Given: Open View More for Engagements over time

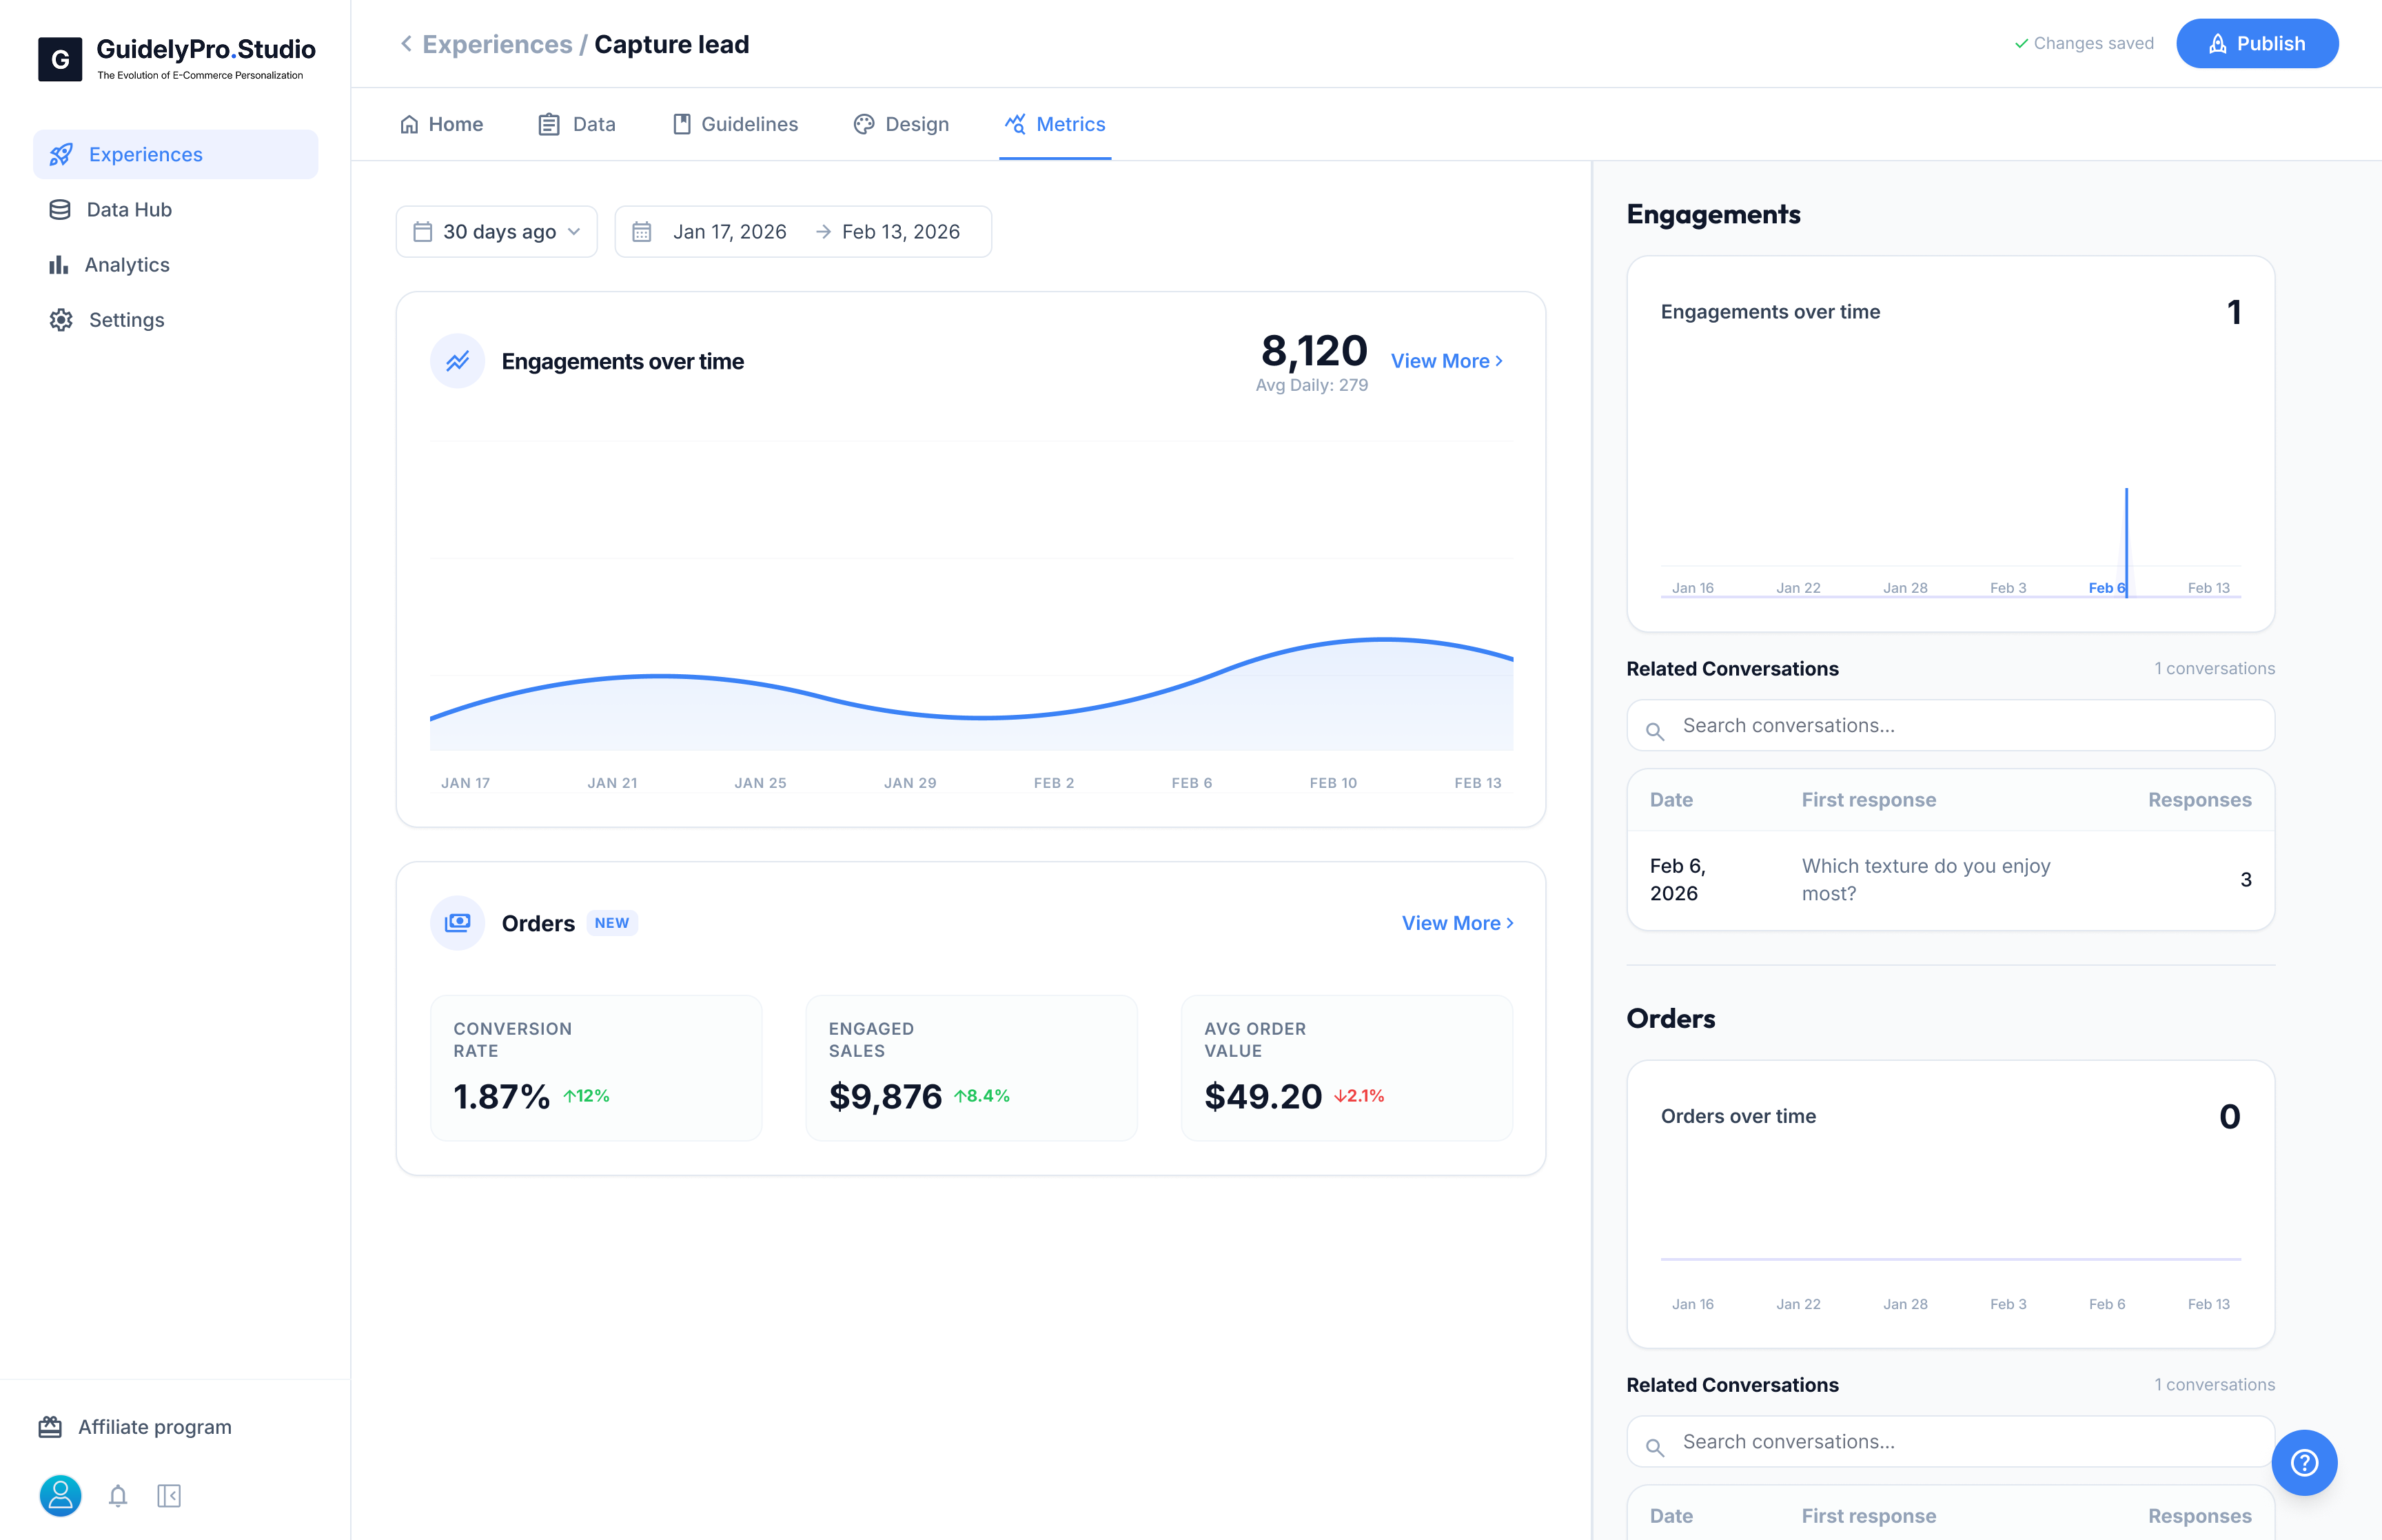Looking at the screenshot, I should (x=1447, y=361).
